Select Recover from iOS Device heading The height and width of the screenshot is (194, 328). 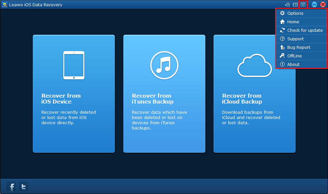pos(61,99)
